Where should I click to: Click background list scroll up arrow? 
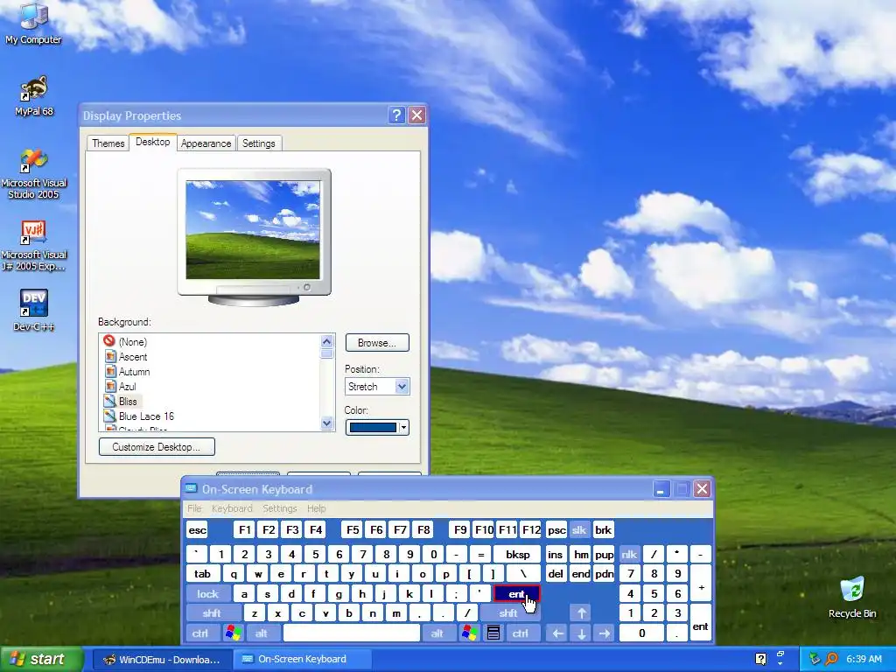327,342
